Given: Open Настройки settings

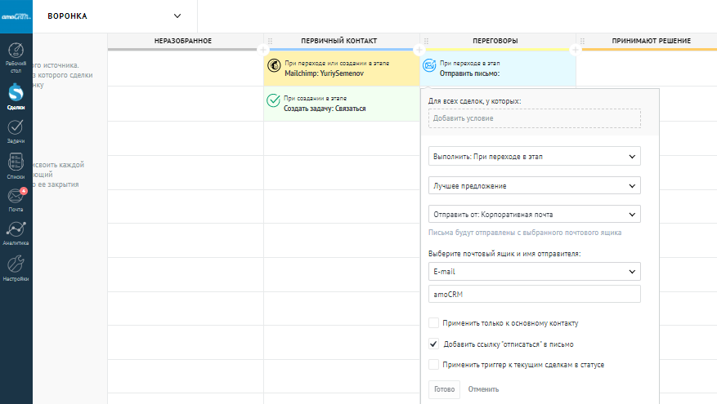Looking at the screenshot, I should (16, 268).
